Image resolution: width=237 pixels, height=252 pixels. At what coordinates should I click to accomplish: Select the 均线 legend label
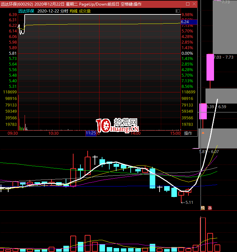[74, 11]
